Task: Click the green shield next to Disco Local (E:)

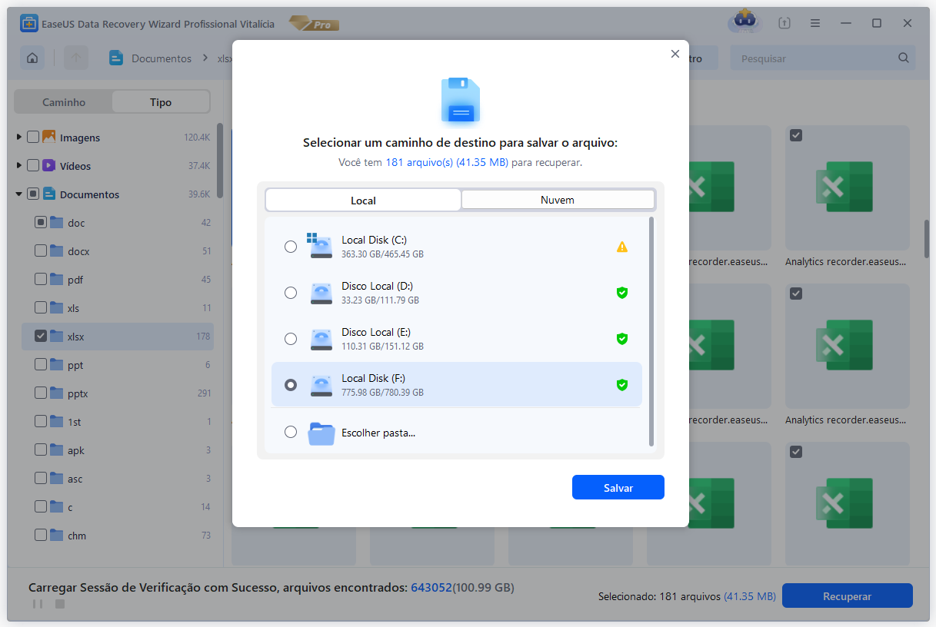Action: pyautogui.click(x=622, y=339)
